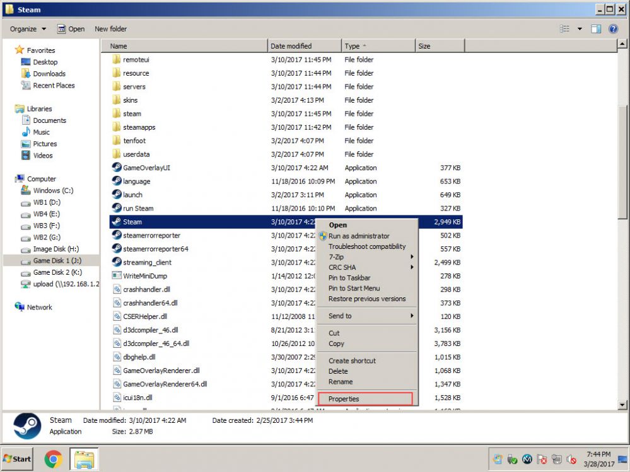Click the crashhandler.dll file icon

117,289
